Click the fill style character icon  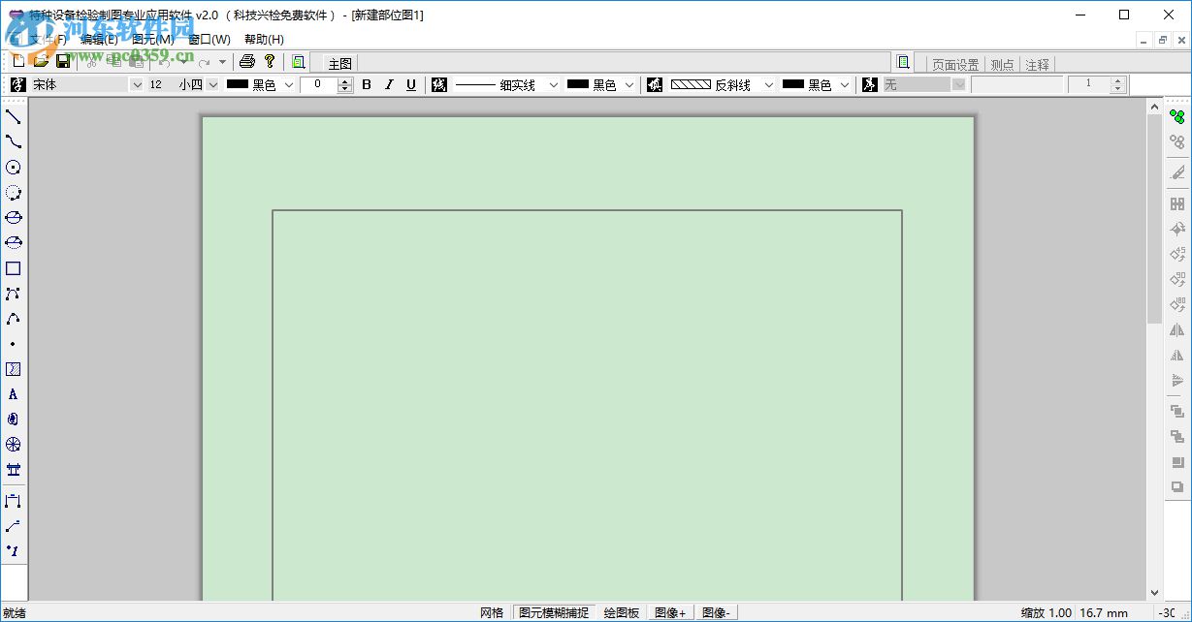[x=655, y=84]
